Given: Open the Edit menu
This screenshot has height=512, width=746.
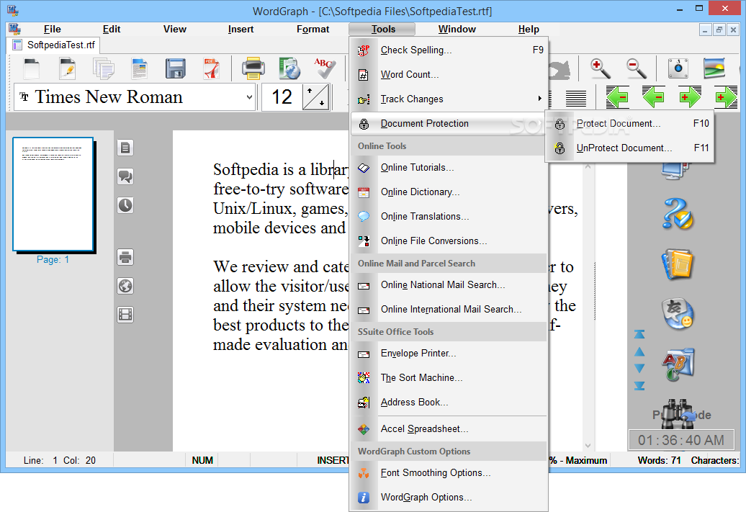Looking at the screenshot, I should click(x=112, y=29).
